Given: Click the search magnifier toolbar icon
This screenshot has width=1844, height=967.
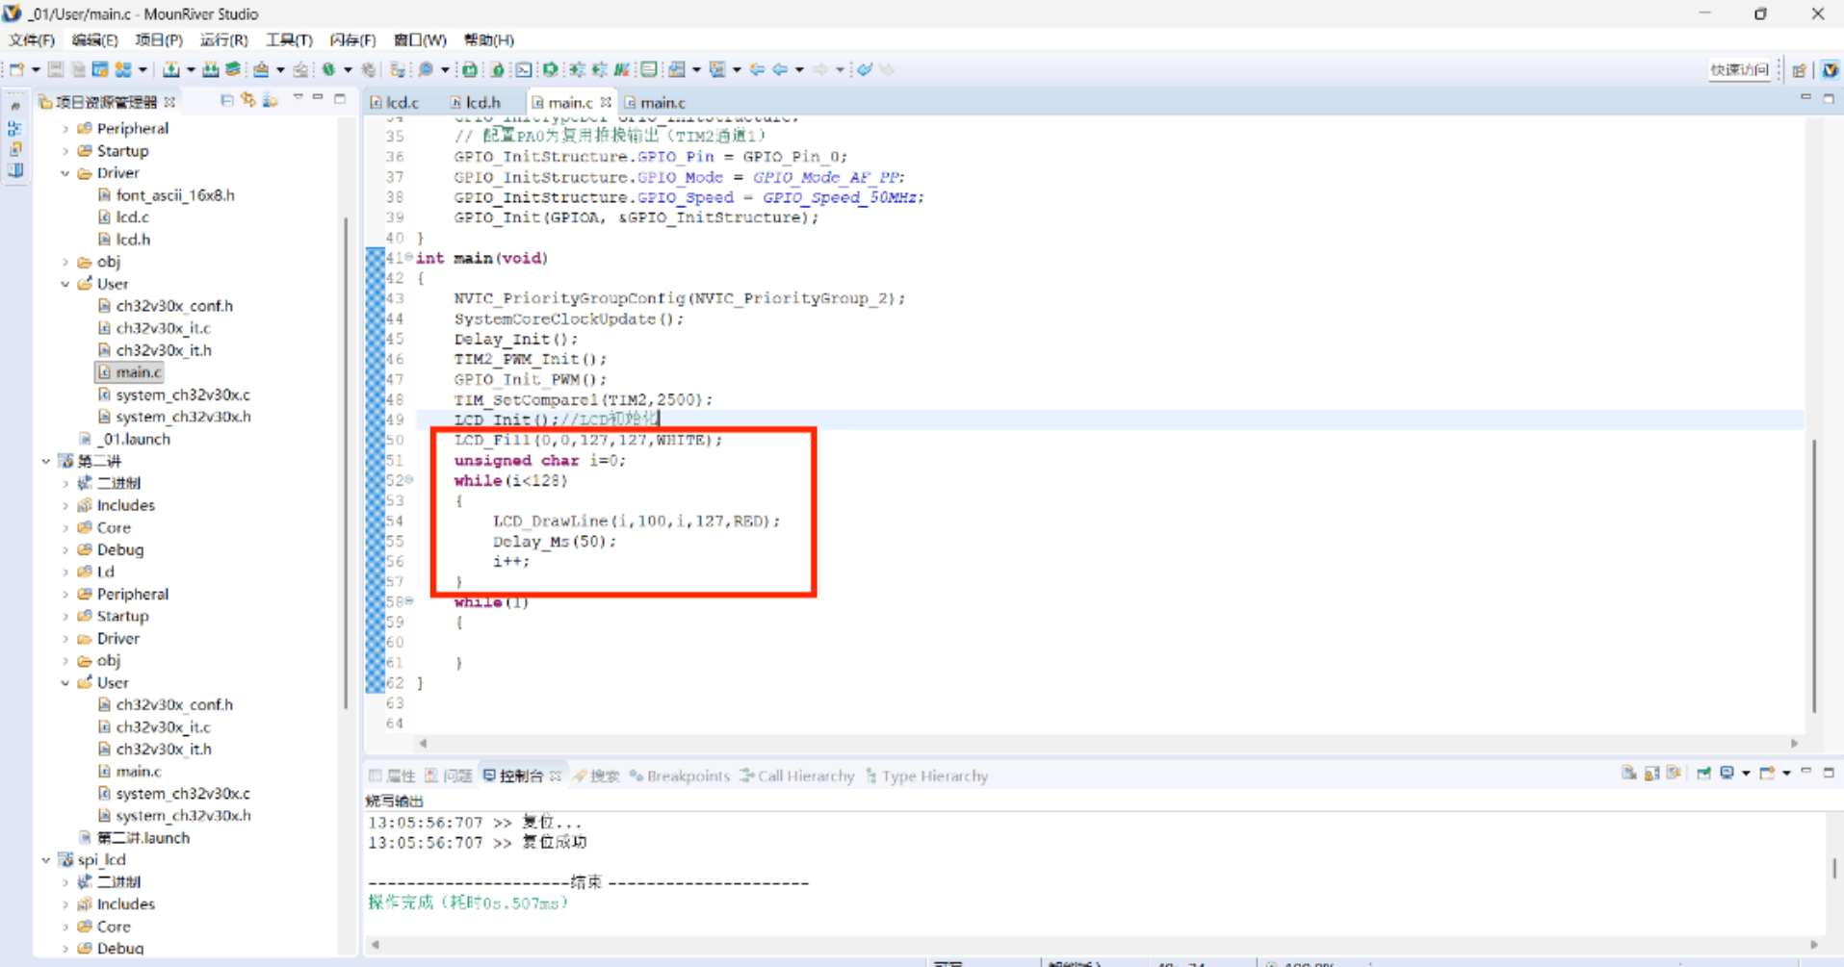Looking at the screenshot, I should click(426, 69).
